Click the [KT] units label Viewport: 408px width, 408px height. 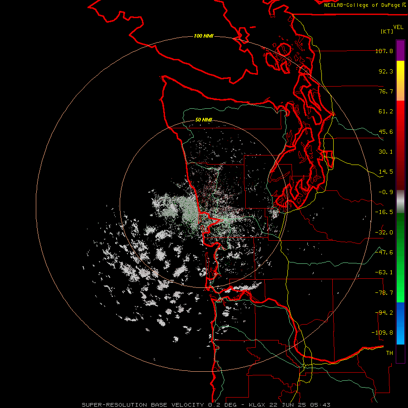pos(387,31)
